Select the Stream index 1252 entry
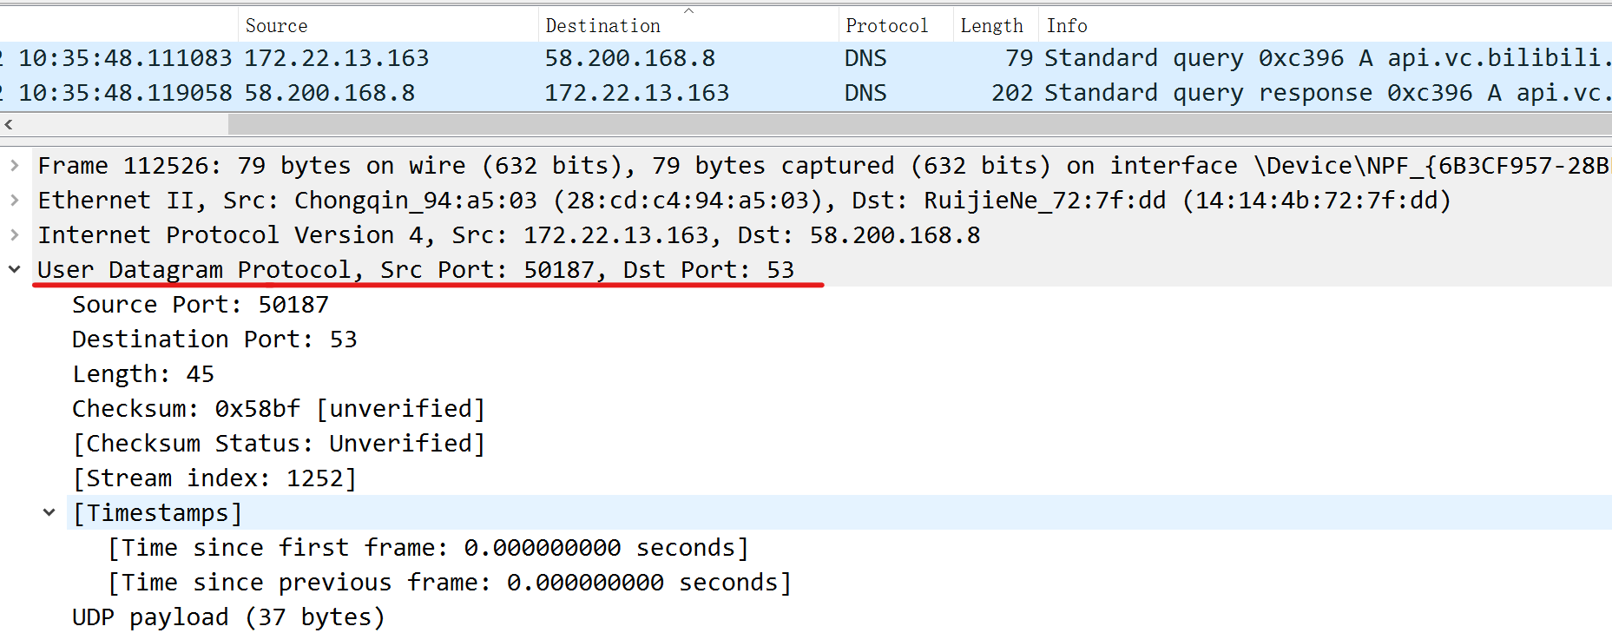 point(213,478)
